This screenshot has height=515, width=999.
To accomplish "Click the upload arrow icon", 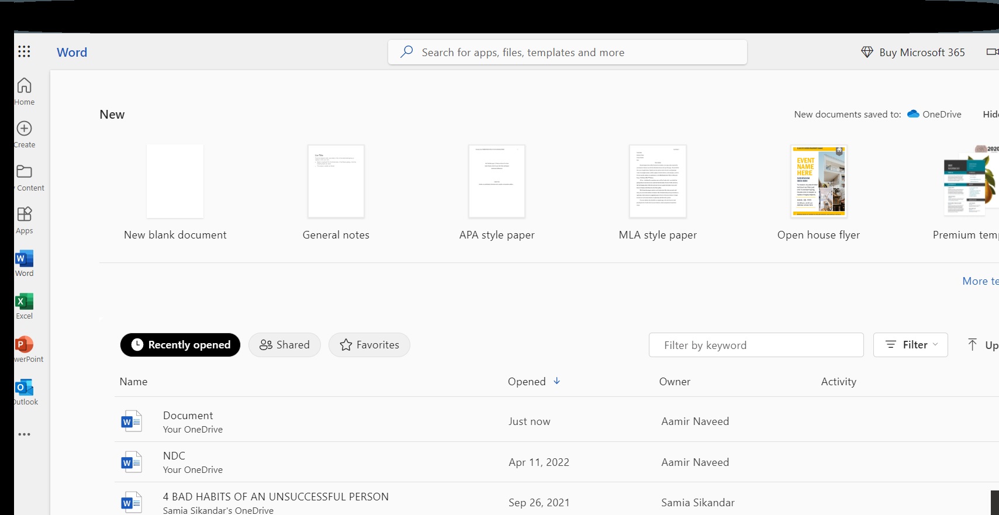I will tap(972, 345).
